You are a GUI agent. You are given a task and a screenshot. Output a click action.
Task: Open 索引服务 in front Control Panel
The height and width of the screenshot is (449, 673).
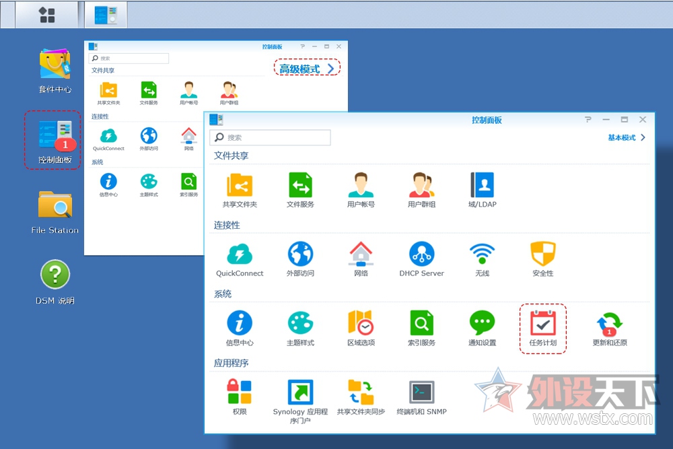point(421,328)
